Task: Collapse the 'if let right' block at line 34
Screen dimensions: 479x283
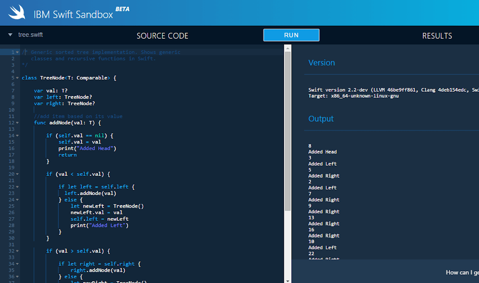Action: pos(17,264)
